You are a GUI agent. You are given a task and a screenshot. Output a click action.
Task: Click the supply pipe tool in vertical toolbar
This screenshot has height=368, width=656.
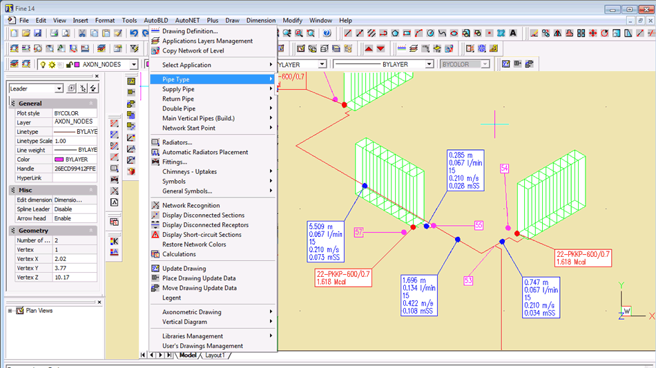(x=114, y=124)
